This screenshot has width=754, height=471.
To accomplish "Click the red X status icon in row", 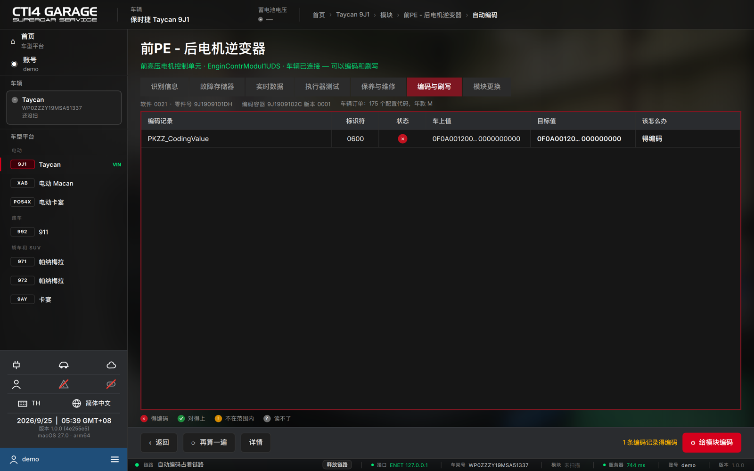I will (x=402, y=139).
